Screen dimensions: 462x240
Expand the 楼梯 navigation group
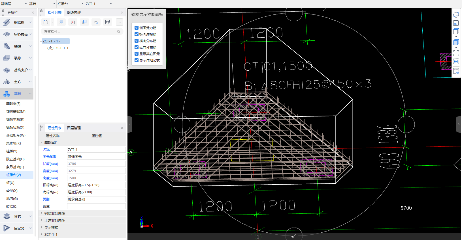[17, 46]
